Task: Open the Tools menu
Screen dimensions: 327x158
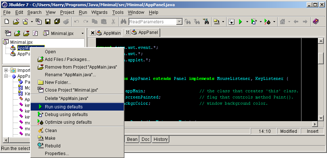Action: pyautogui.click(x=118, y=12)
